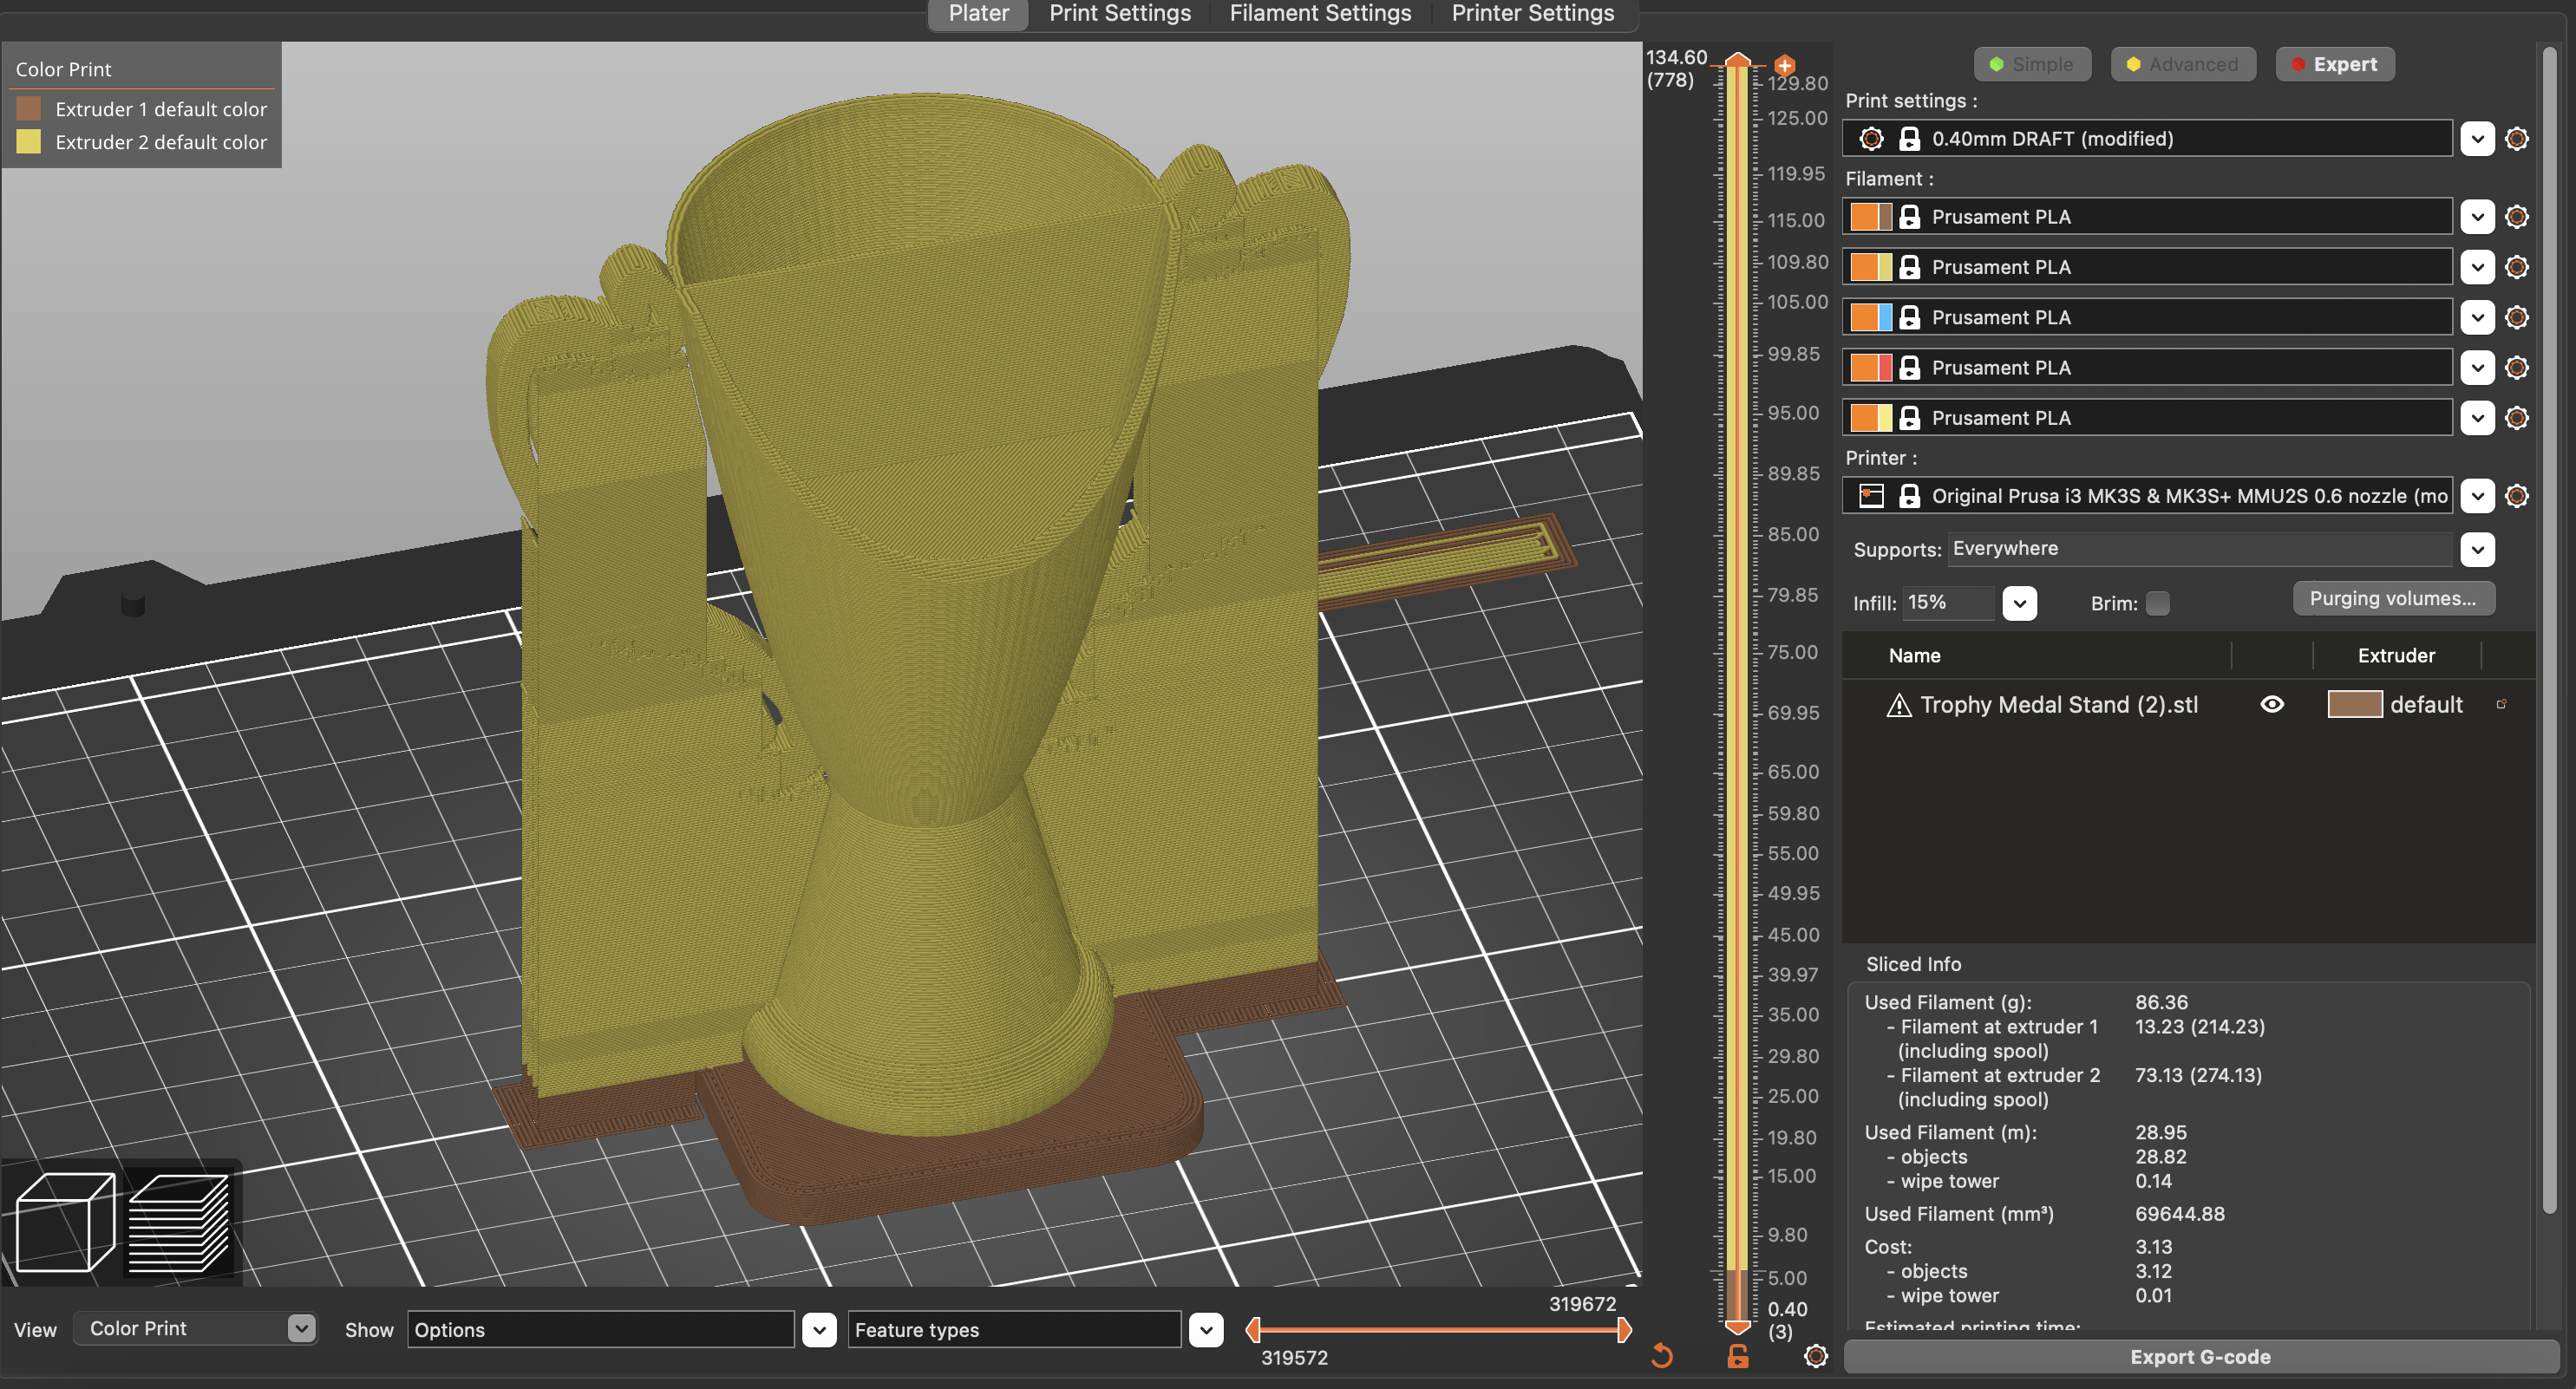
Task: Click the left thumb of horizontal move slider
Action: [1252, 1329]
